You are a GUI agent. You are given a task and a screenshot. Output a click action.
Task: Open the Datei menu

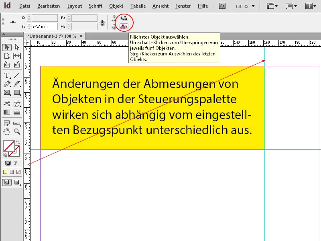[x=24, y=6]
